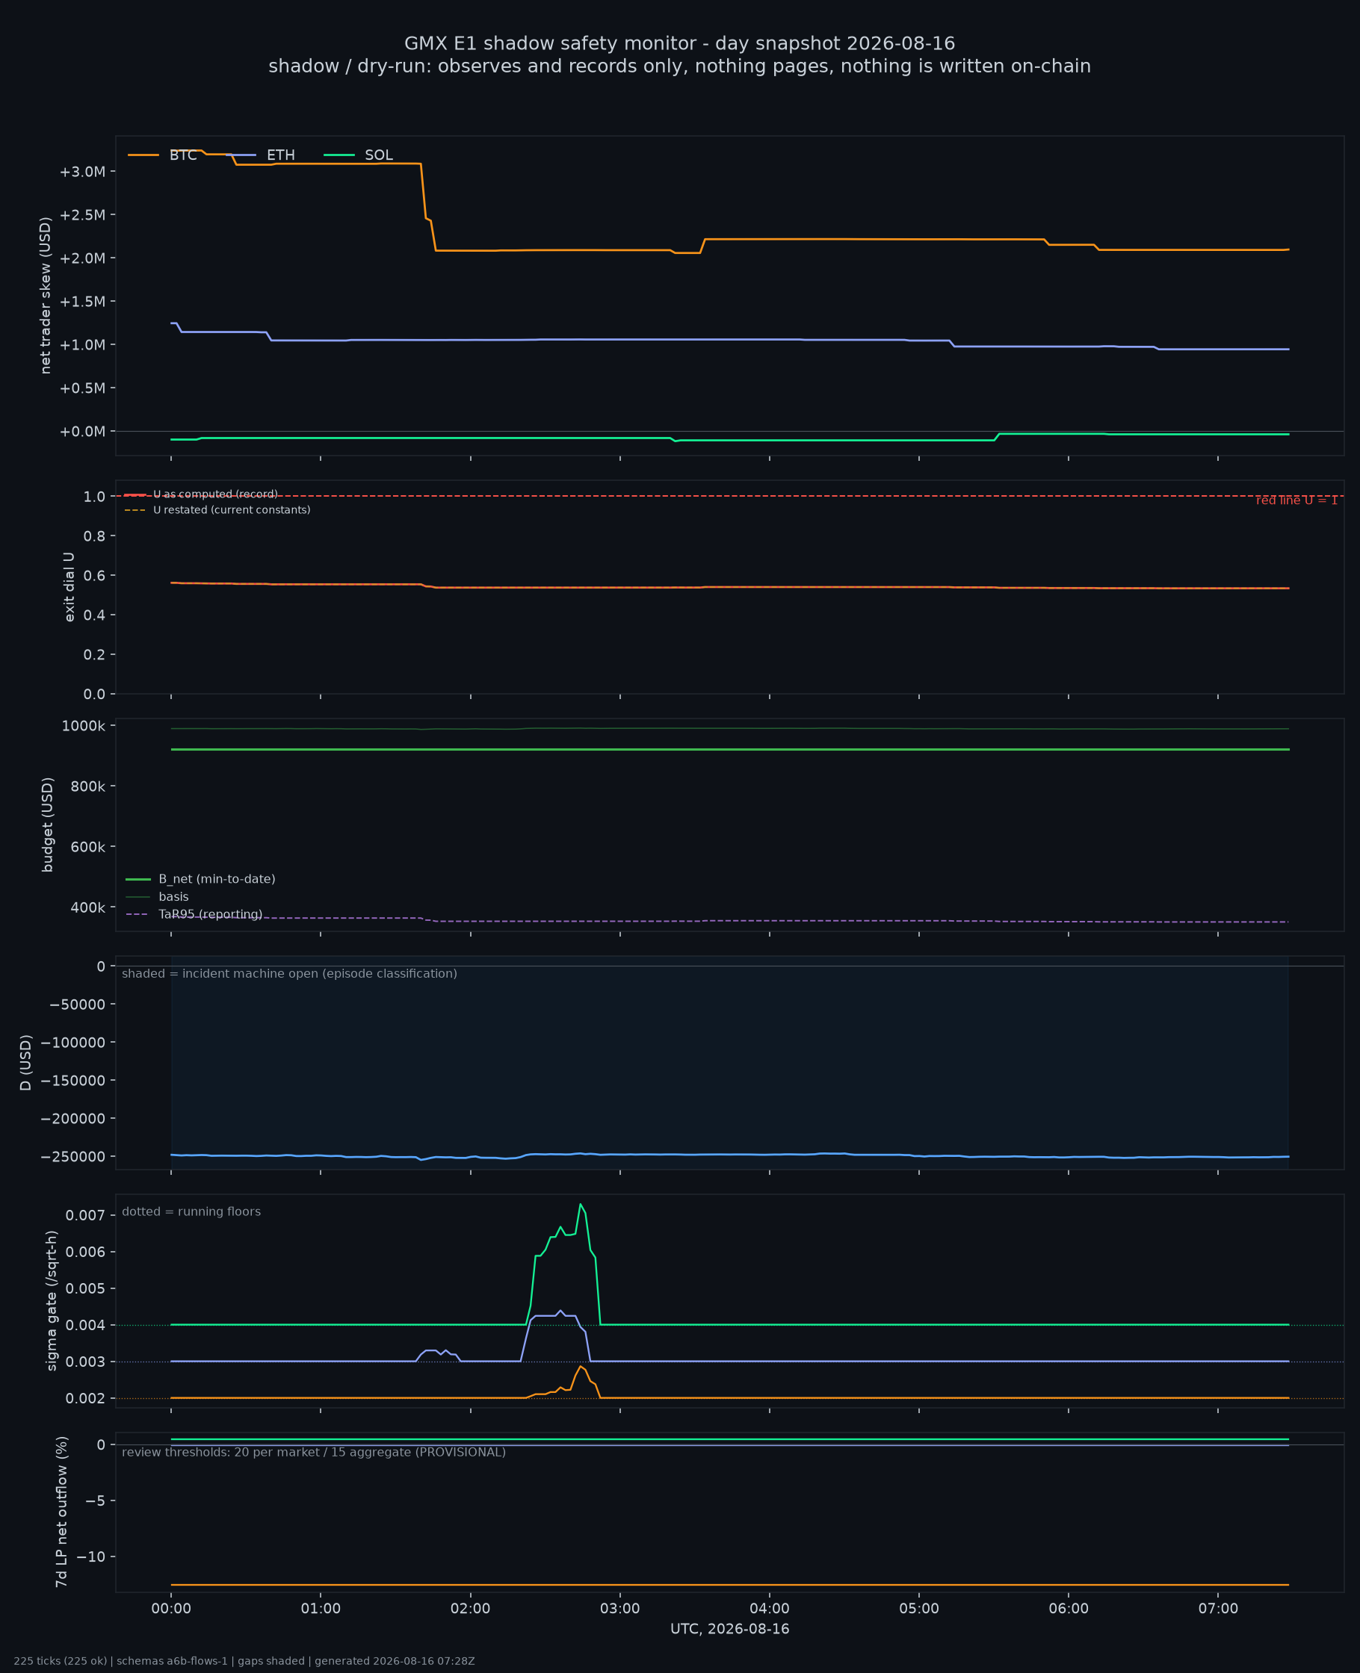Click legend entry 'U restated (current constants)'
The image size is (1360, 1673).
232,509
